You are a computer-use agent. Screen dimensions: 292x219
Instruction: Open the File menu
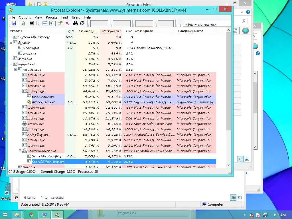point(12,17)
